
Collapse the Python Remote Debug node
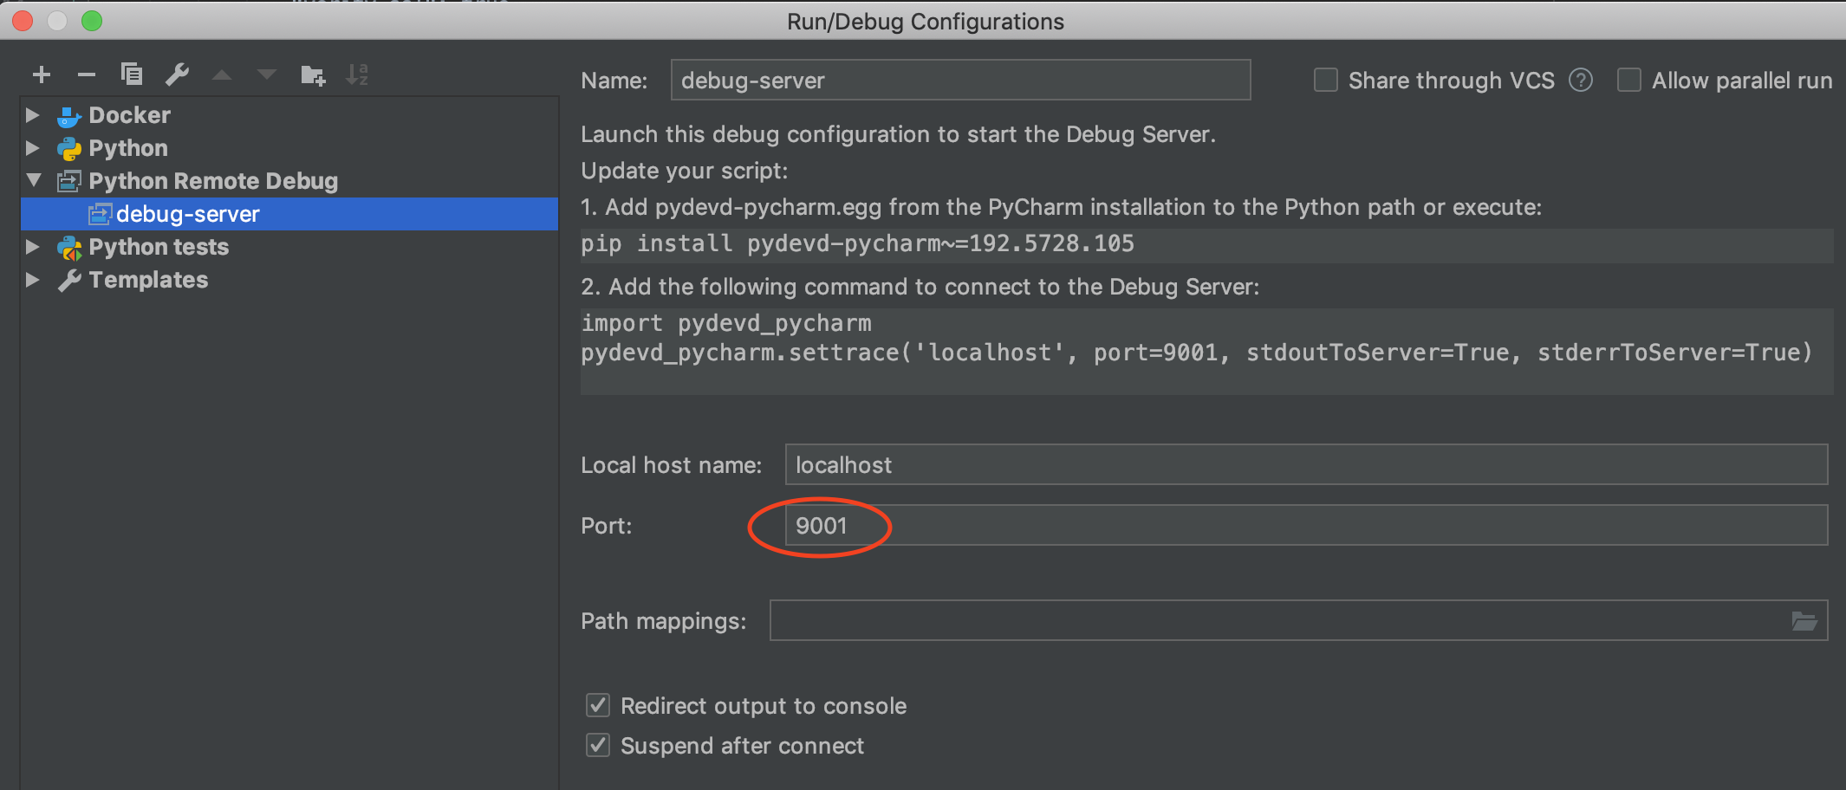[x=34, y=180]
